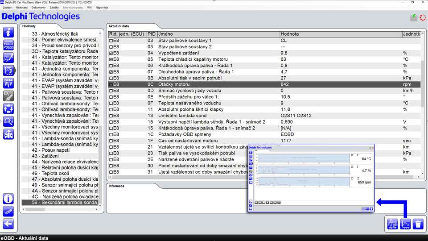Check the Požadavky OBD splněny box

tap(111, 134)
